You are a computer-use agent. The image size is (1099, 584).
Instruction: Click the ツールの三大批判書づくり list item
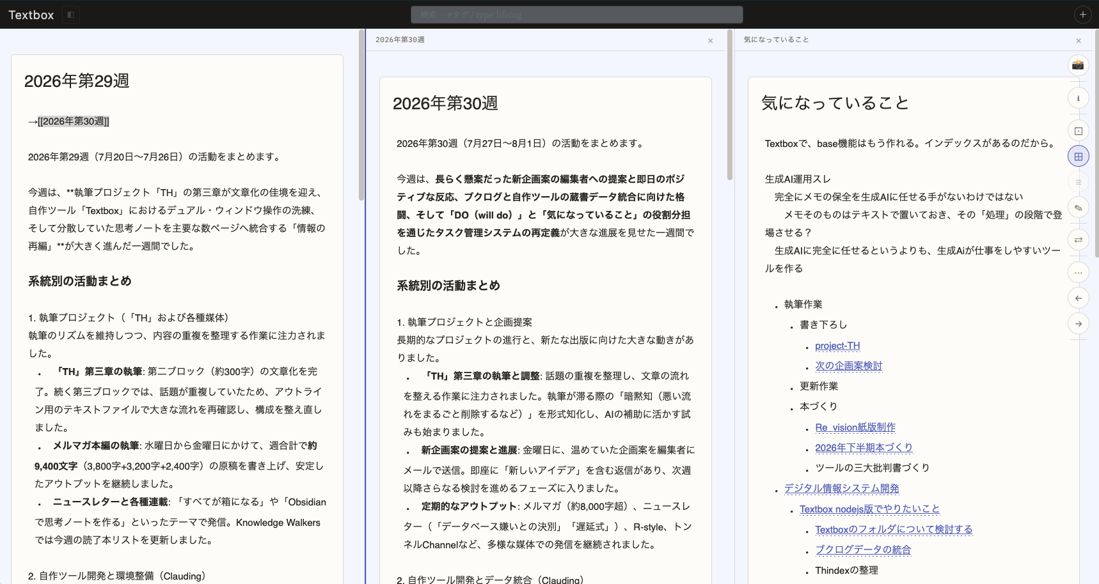click(x=873, y=468)
